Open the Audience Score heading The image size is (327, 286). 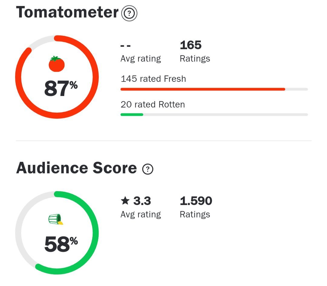click(x=76, y=168)
